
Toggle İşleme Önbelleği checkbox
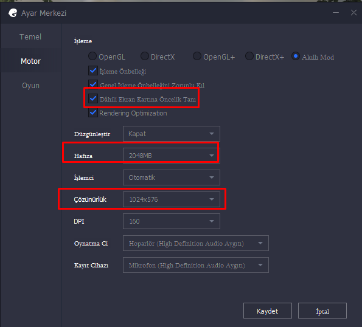point(93,71)
